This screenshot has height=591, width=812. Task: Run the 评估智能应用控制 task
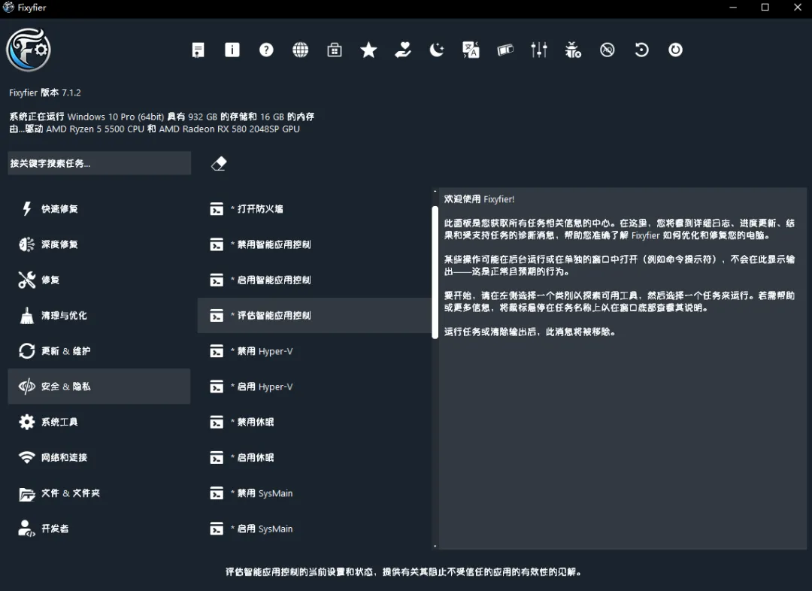314,315
